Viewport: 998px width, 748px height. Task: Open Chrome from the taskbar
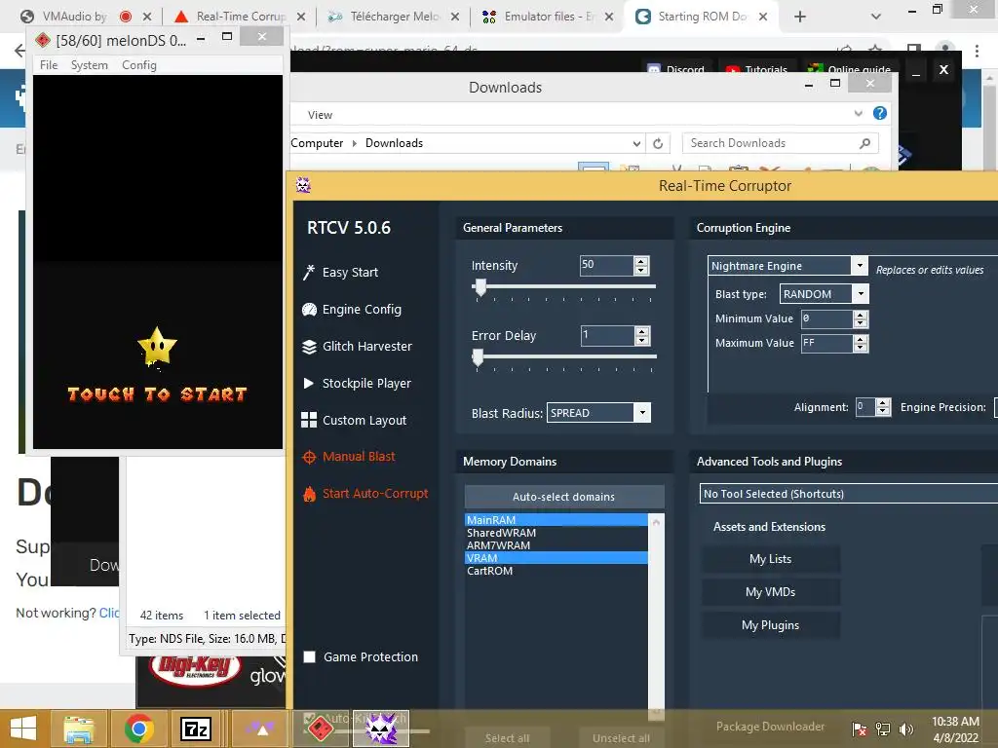138,729
